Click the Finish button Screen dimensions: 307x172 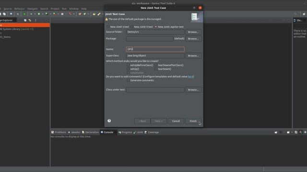click(193, 121)
